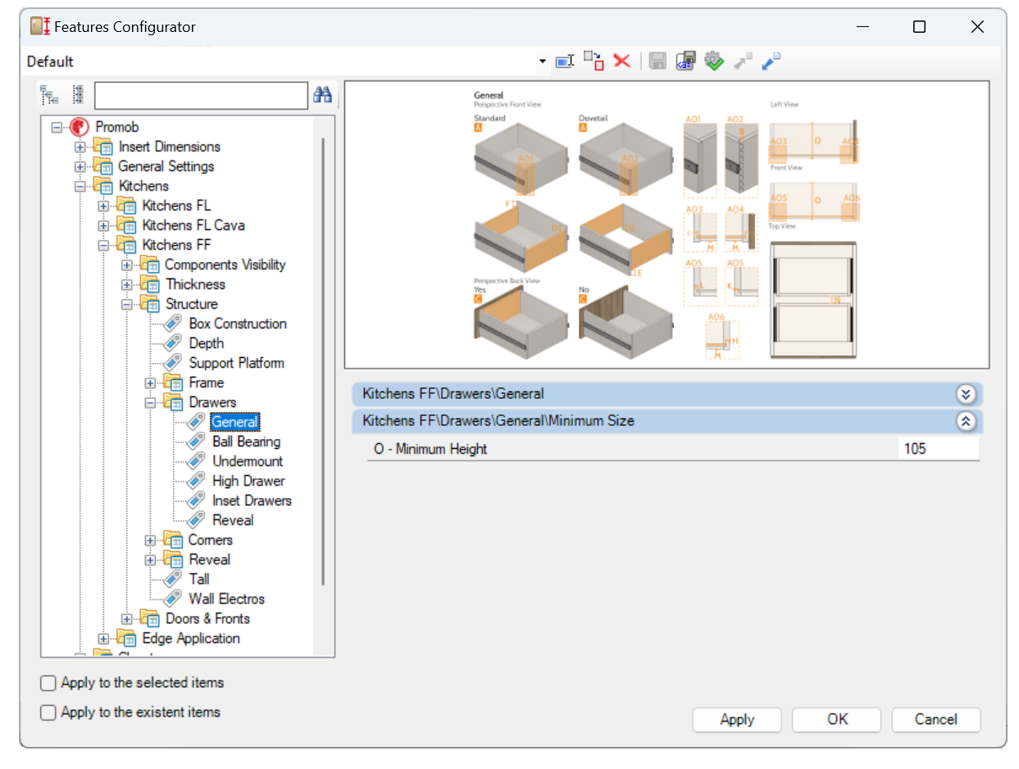Click the tag icon beside Box Construction
1019x769 pixels.
(173, 323)
